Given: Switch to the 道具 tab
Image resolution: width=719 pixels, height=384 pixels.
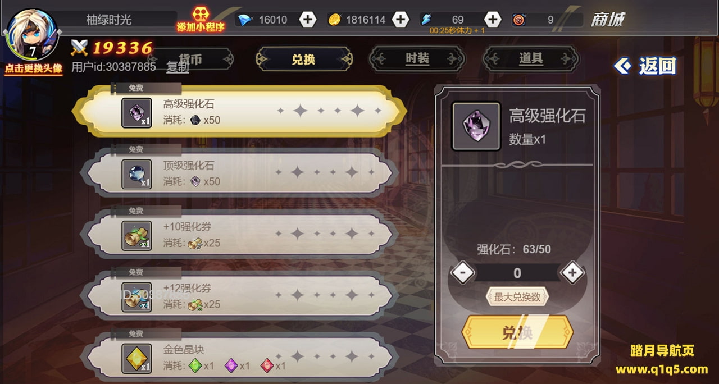Looking at the screenshot, I should (531, 59).
